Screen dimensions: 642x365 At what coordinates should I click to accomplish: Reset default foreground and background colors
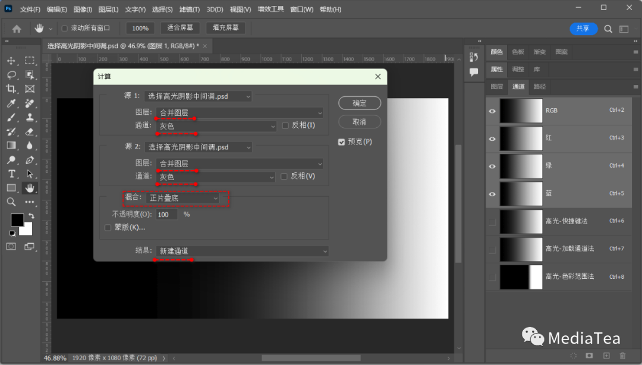[12, 234]
